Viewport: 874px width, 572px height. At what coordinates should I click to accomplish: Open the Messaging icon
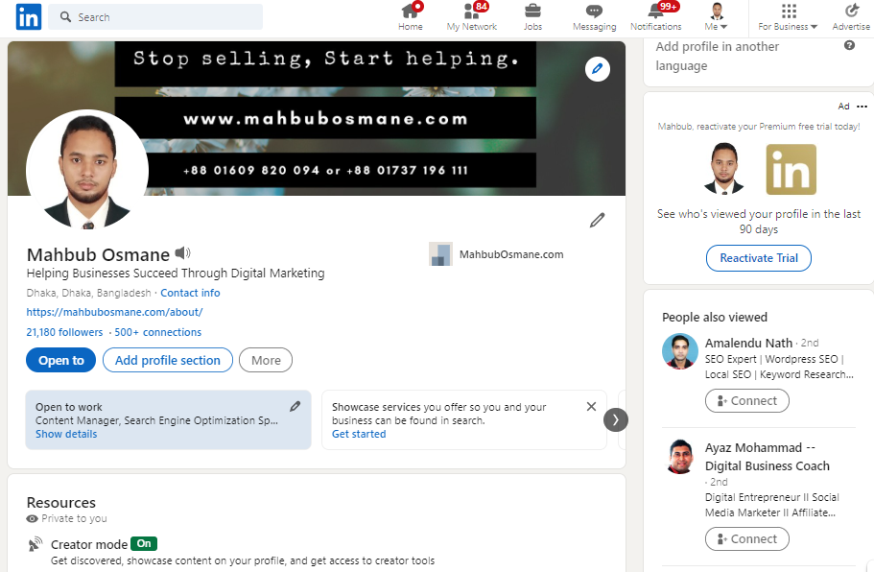(x=594, y=12)
